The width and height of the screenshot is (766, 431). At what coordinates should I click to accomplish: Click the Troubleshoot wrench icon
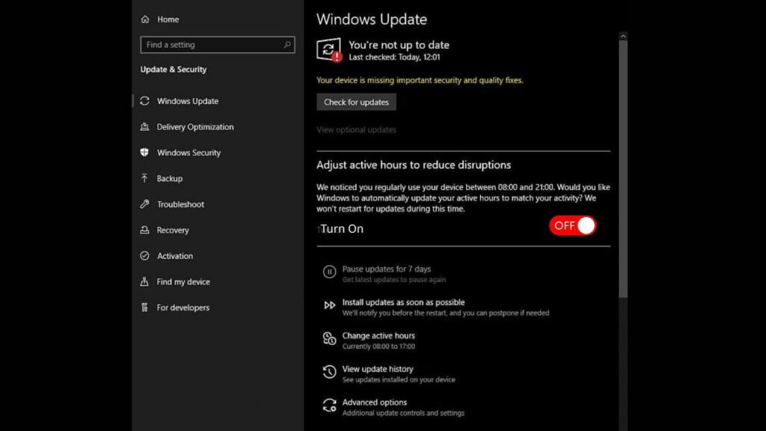tap(144, 204)
